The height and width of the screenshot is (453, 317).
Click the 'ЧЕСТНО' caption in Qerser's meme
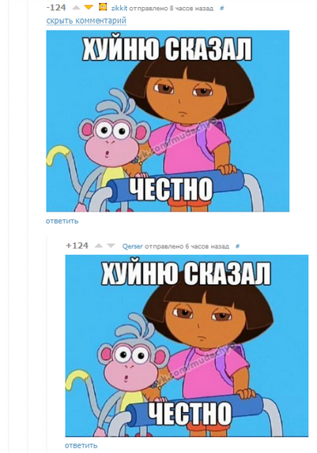click(x=190, y=414)
